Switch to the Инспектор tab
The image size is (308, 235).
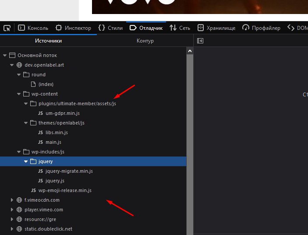click(x=73, y=28)
